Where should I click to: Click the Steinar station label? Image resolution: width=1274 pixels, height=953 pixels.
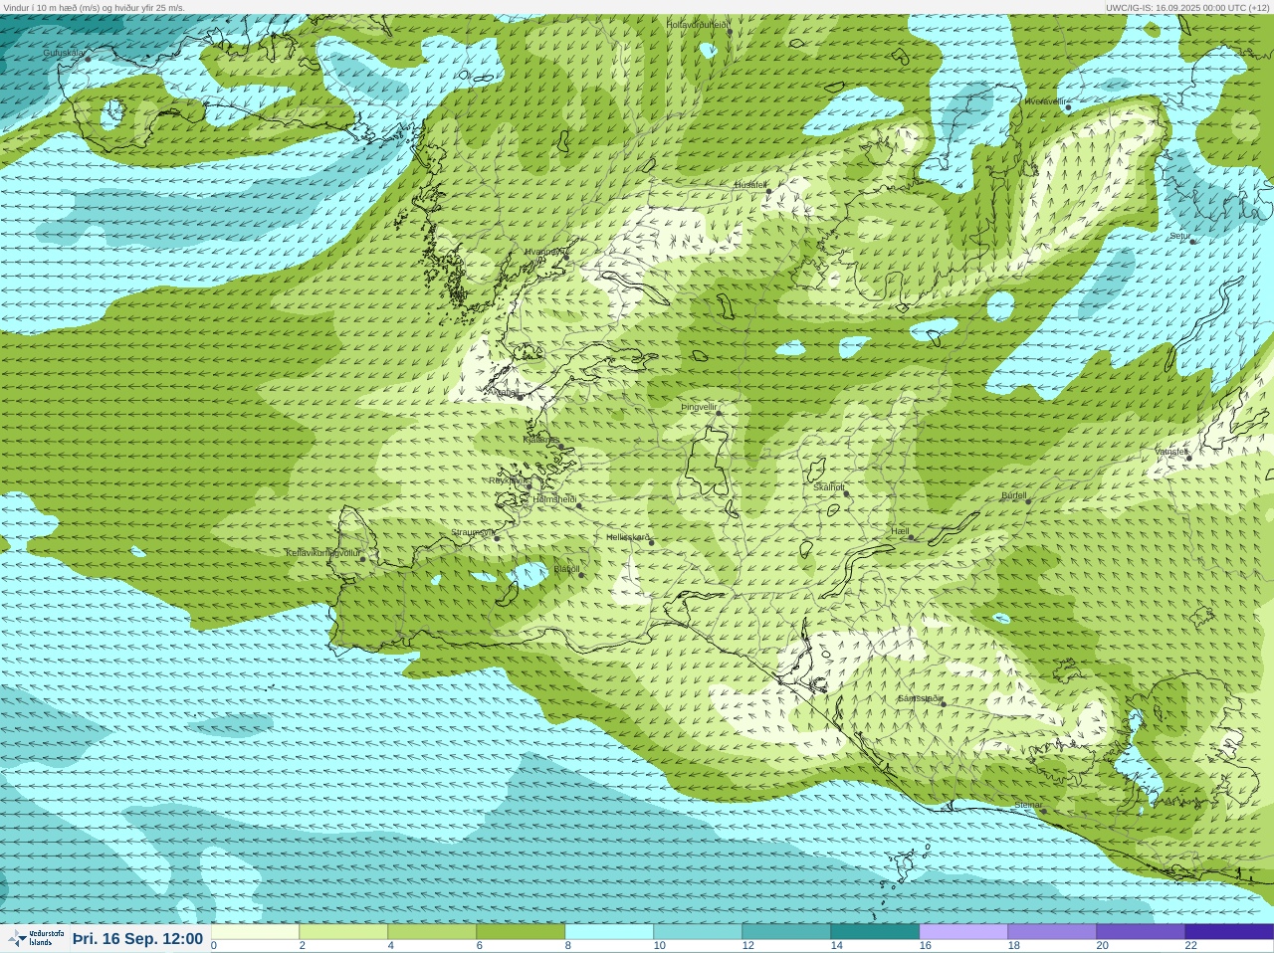1028,805
